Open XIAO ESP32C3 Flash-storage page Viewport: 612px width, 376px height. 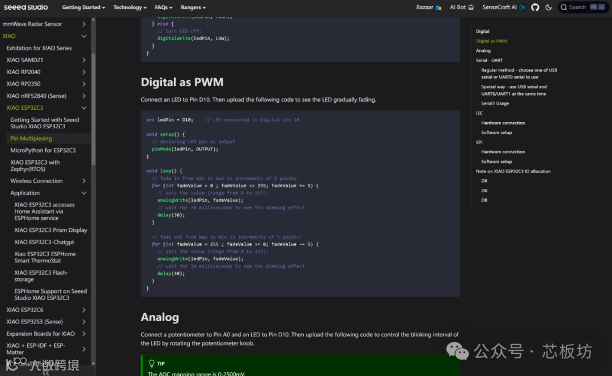click(41, 276)
